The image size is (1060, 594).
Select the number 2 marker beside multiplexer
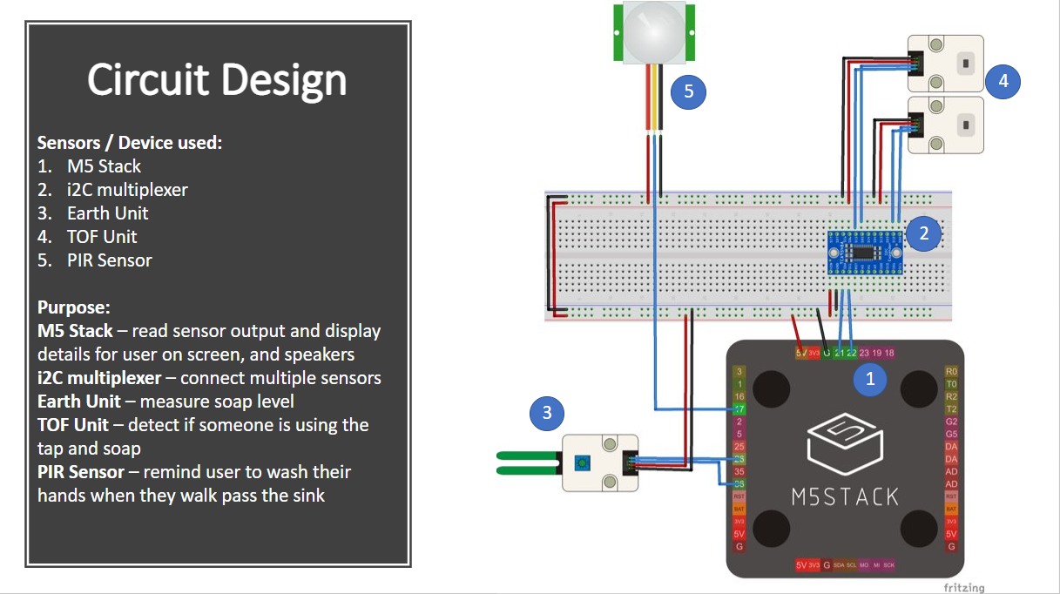[923, 233]
